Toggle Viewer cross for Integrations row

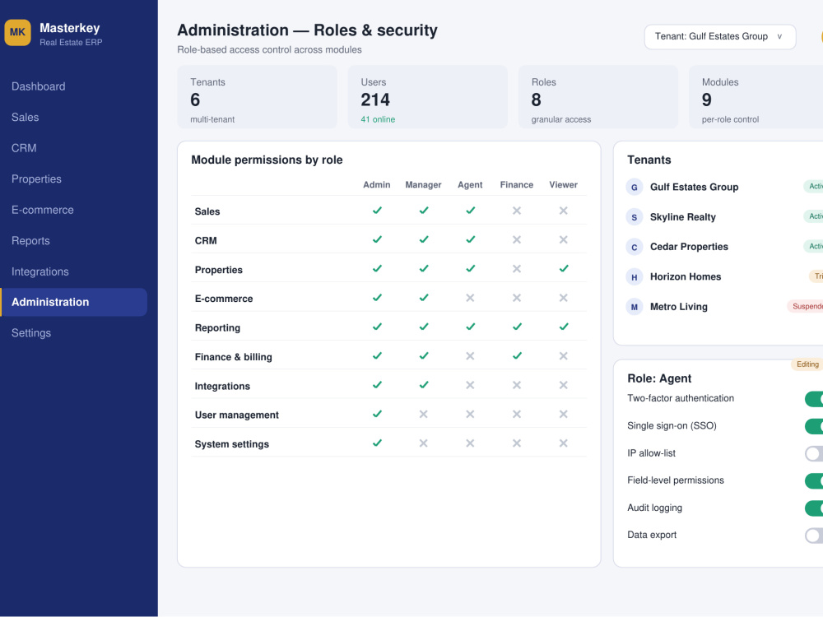coord(563,385)
